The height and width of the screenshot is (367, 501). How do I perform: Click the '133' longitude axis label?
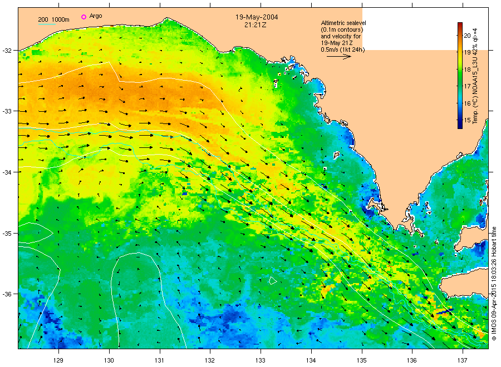coord(260,360)
